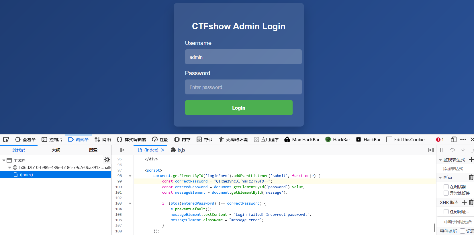Click the green Login button
Viewport: 474px width, 235px height.
point(239,108)
